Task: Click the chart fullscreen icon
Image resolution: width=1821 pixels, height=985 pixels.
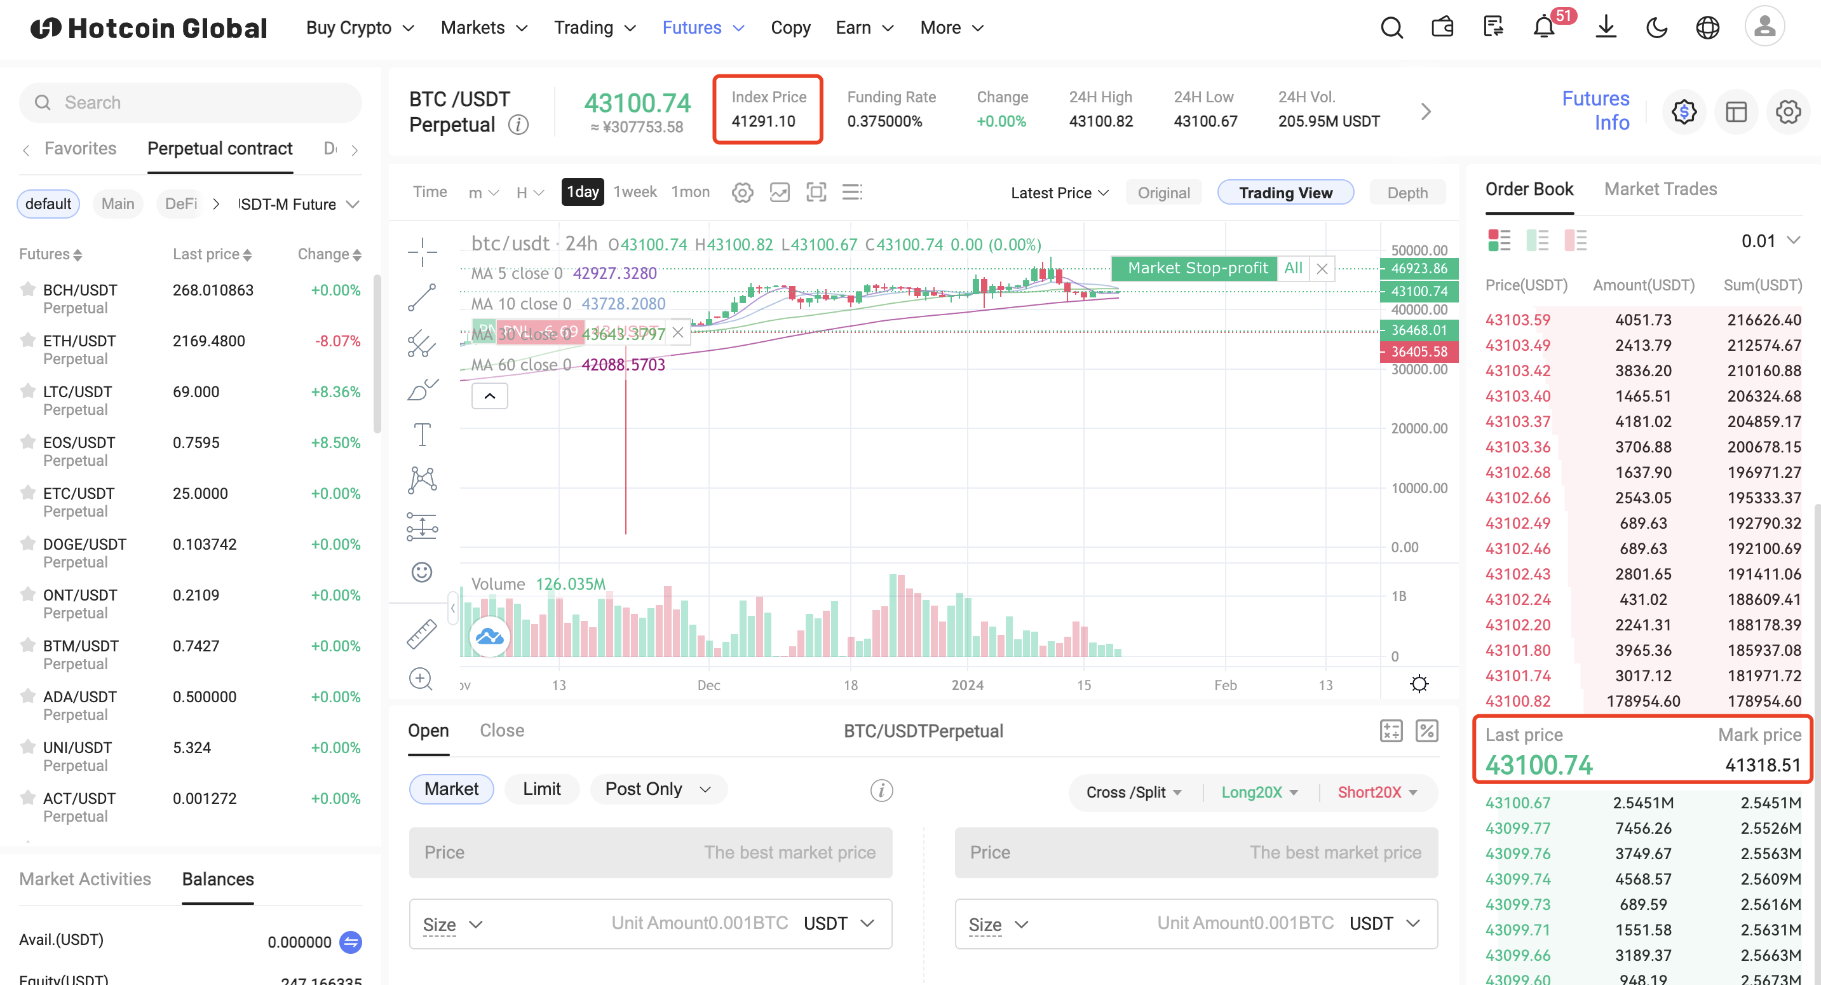Action: point(816,193)
